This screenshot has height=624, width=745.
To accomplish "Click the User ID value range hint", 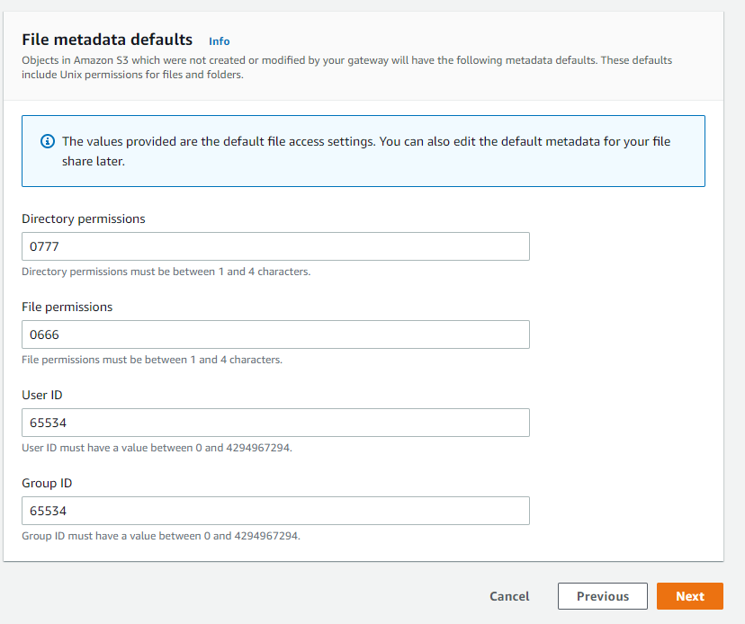I will [157, 448].
